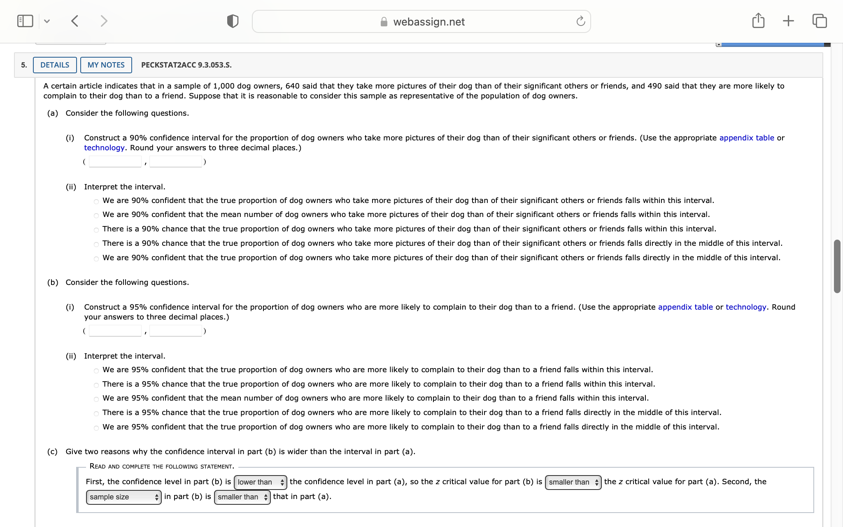Open the privacy shield report icon
Screen dimensions: 843x527
tap(233, 21)
